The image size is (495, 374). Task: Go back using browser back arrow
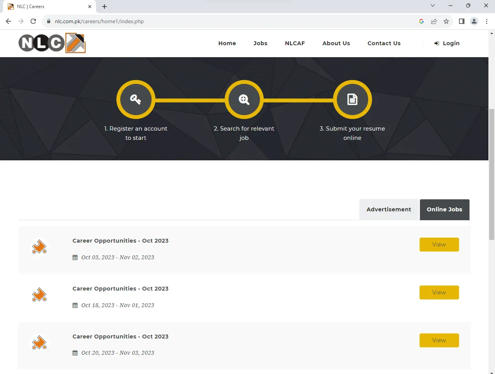pyautogui.click(x=9, y=21)
